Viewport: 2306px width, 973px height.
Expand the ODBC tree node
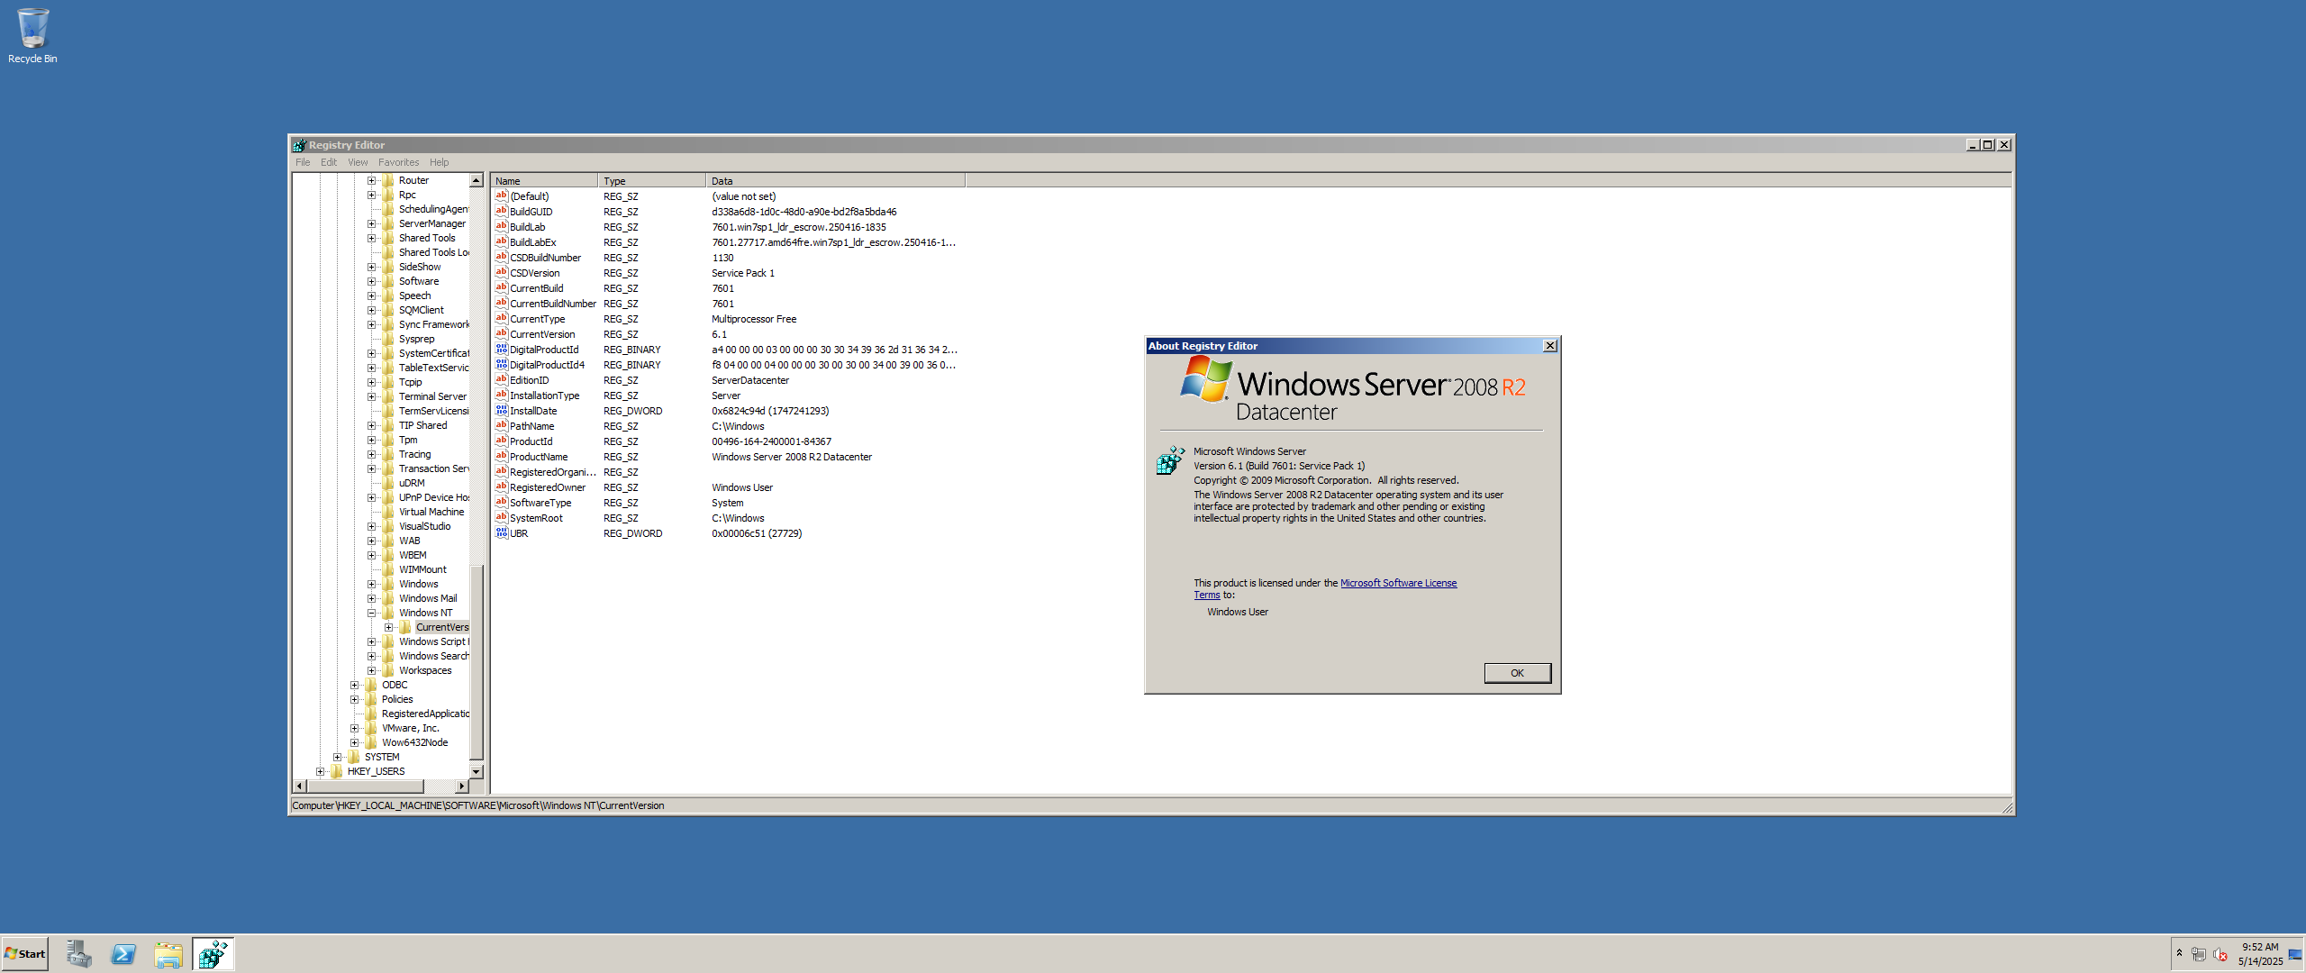tap(354, 685)
